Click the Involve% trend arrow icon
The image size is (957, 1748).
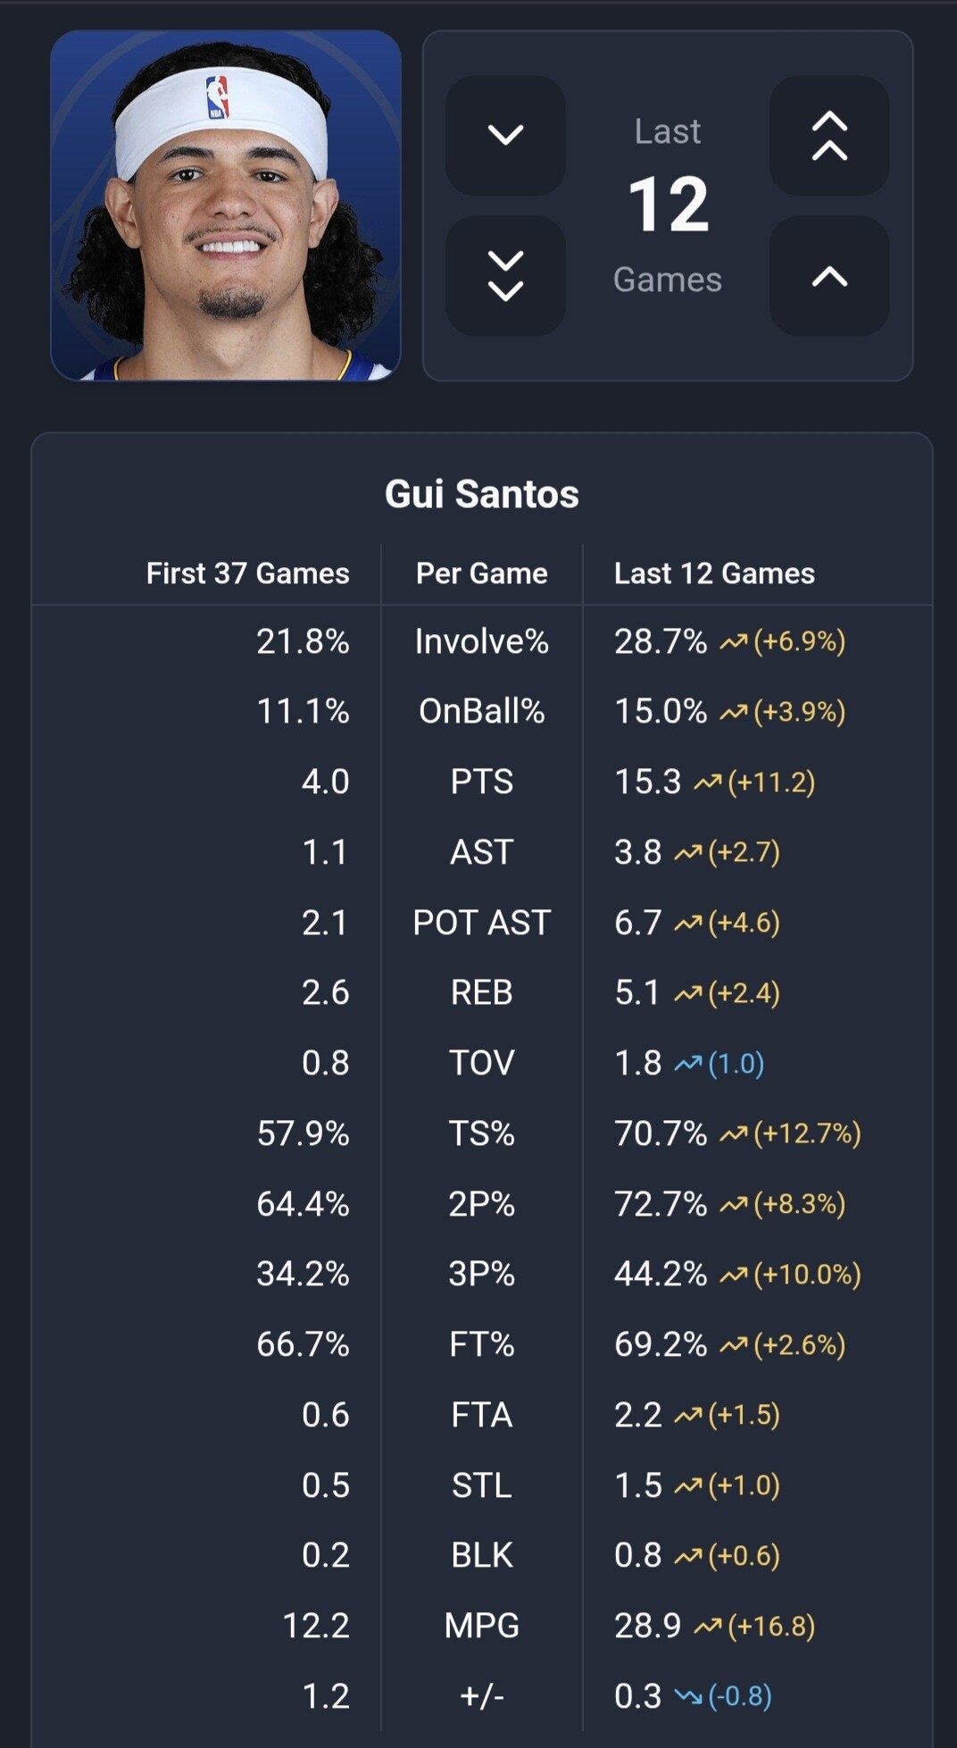[734, 641]
